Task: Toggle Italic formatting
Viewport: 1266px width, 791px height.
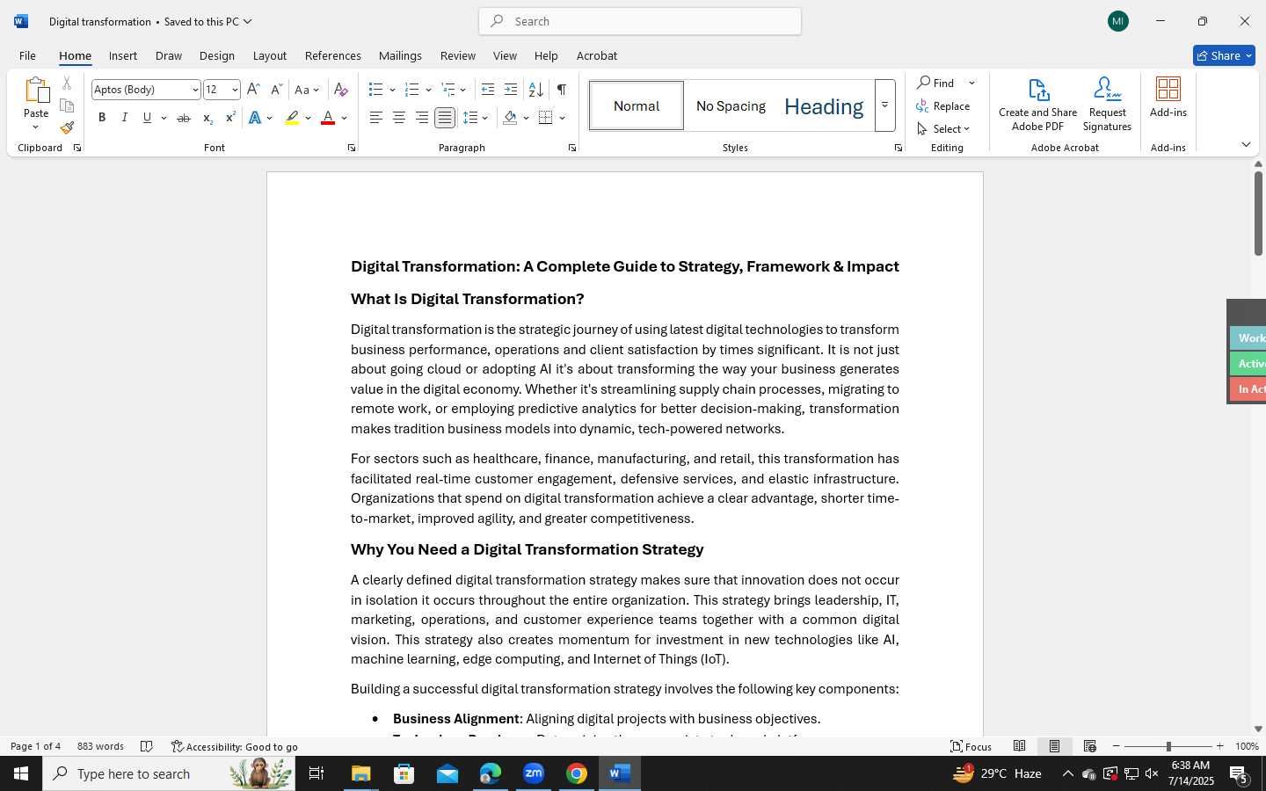Action: (x=124, y=118)
